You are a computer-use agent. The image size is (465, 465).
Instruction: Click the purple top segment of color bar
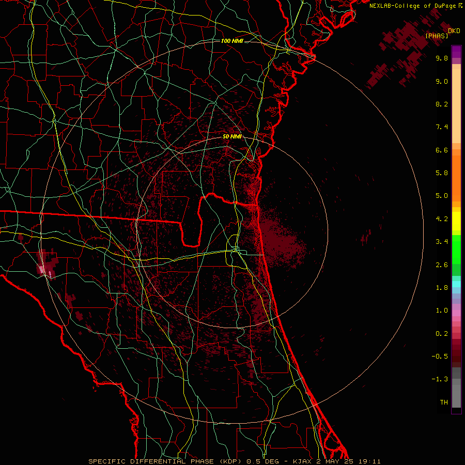[x=456, y=52]
